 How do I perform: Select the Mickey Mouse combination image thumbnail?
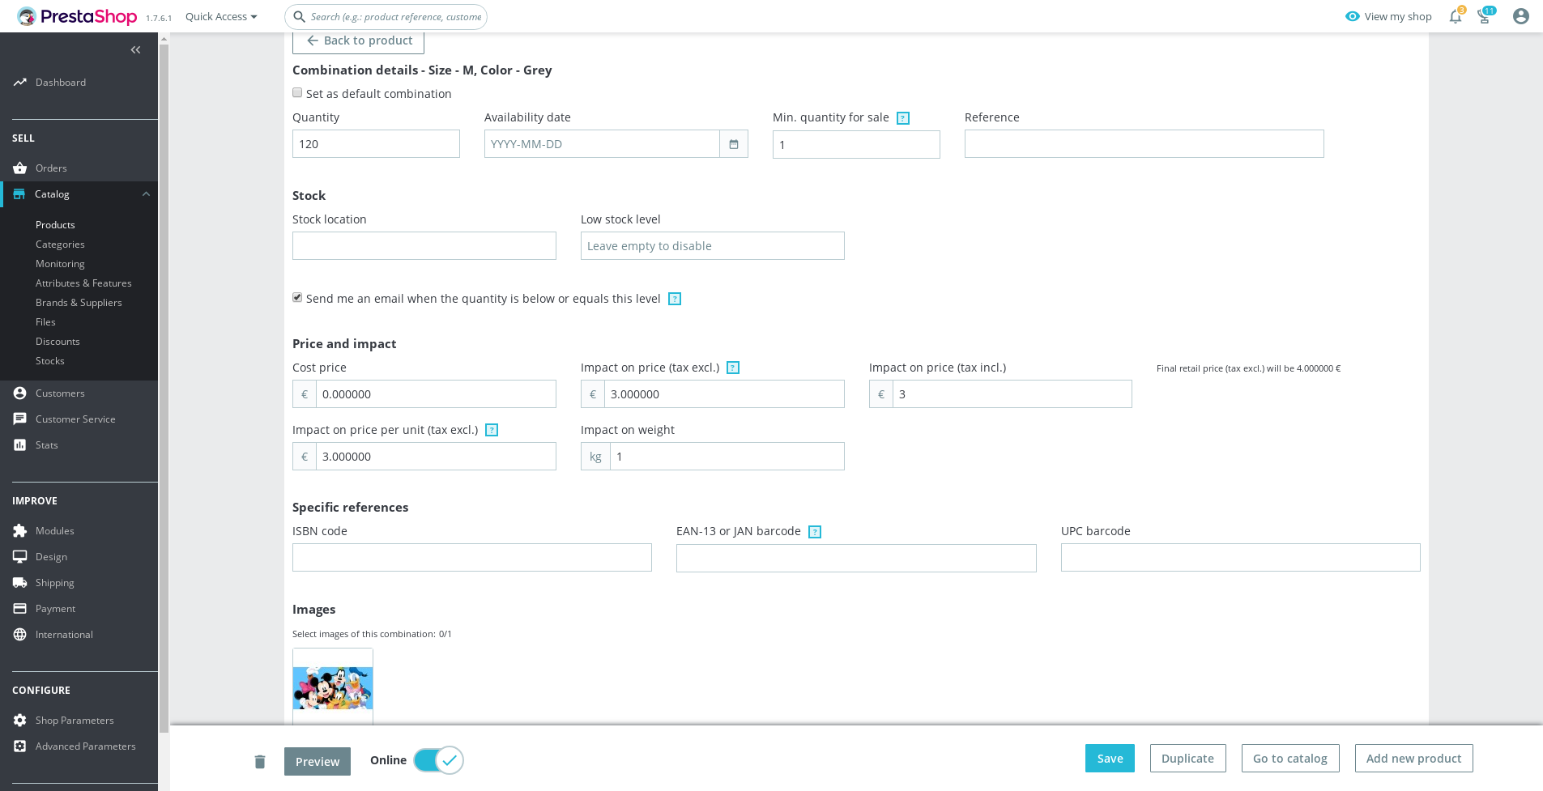point(332,687)
